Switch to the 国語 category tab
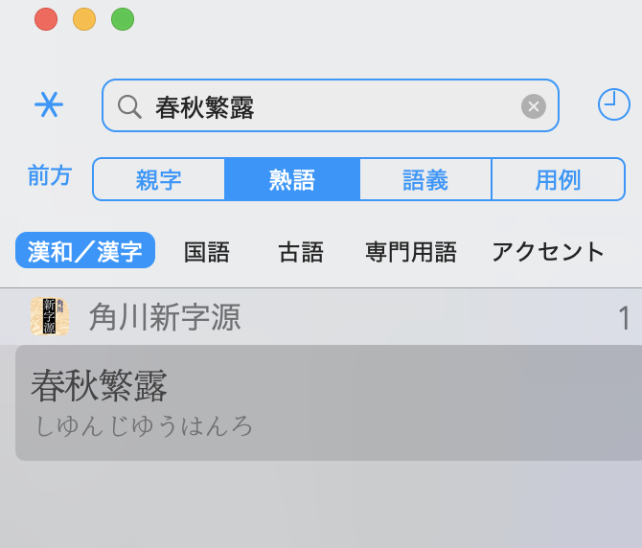 (x=207, y=252)
